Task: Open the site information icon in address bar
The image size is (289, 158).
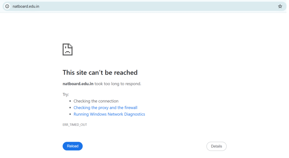Action: click(7, 6)
